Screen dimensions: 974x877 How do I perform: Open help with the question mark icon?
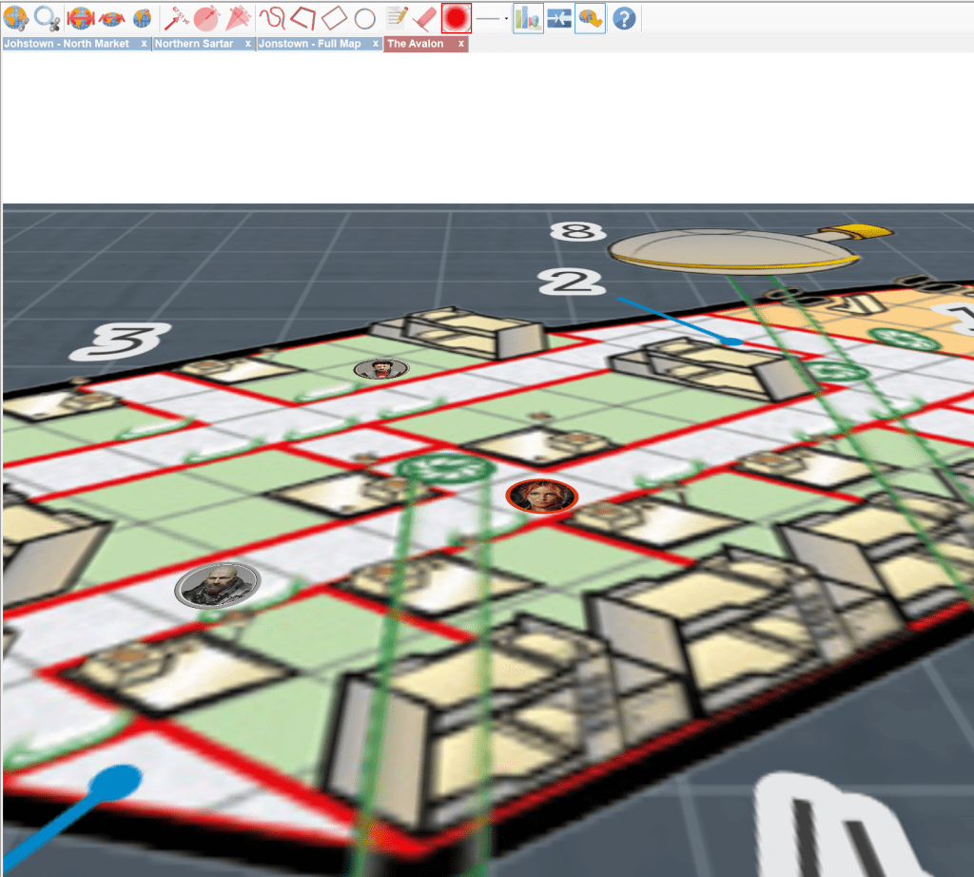point(623,18)
